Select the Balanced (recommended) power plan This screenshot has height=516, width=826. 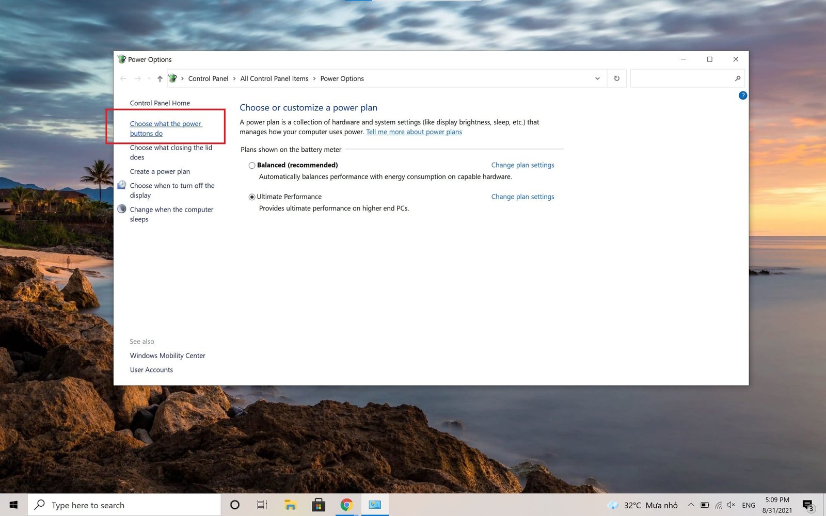[x=252, y=165]
